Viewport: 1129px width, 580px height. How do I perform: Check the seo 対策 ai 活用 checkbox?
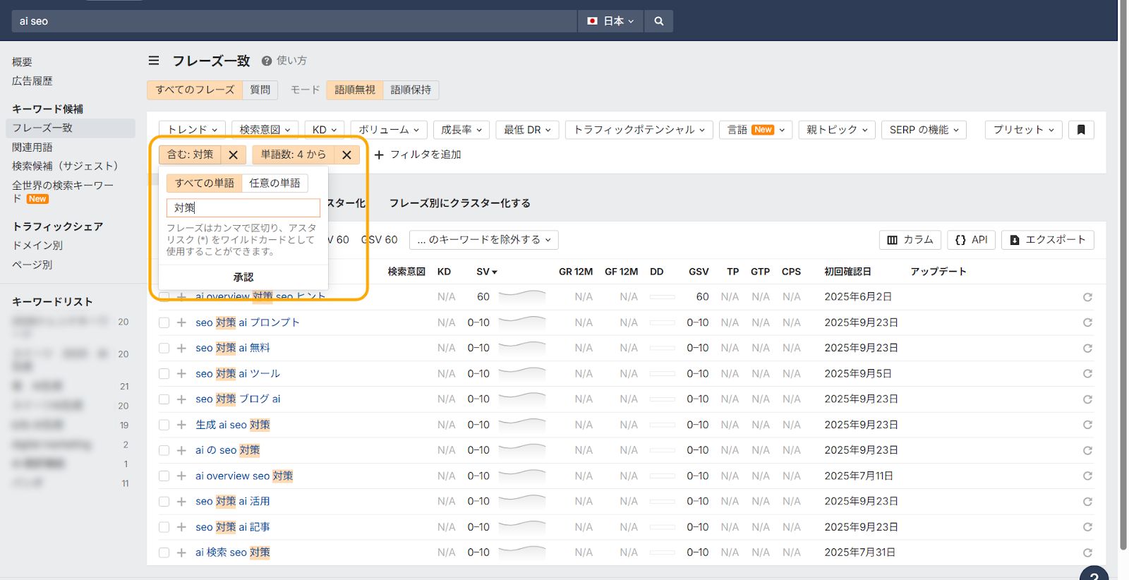tap(164, 502)
